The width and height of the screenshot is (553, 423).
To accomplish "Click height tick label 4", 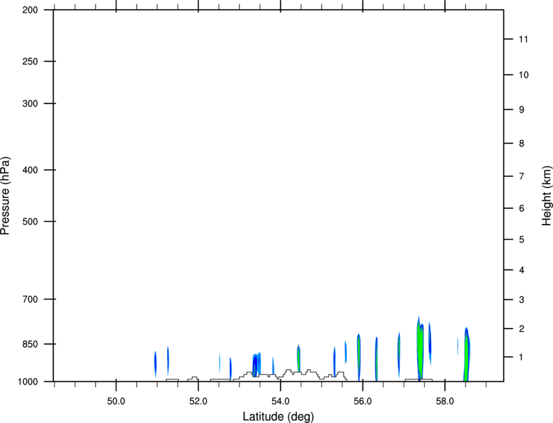I will coord(522,270).
